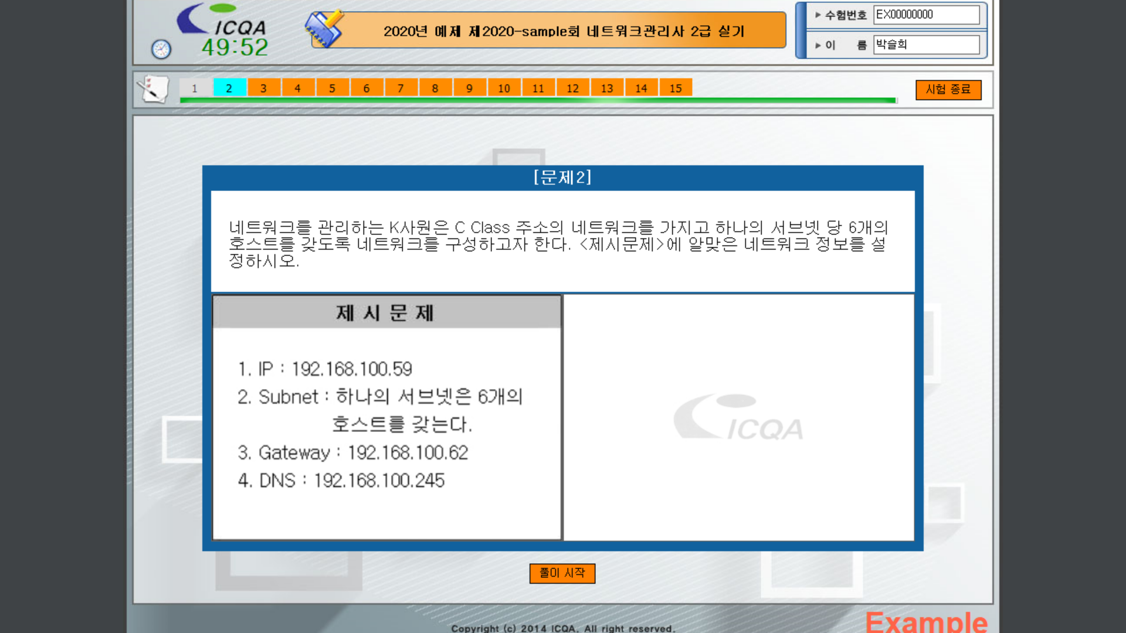1126x633 pixels.
Task: Click the notepad pencil icon
Action: click(x=154, y=89)
